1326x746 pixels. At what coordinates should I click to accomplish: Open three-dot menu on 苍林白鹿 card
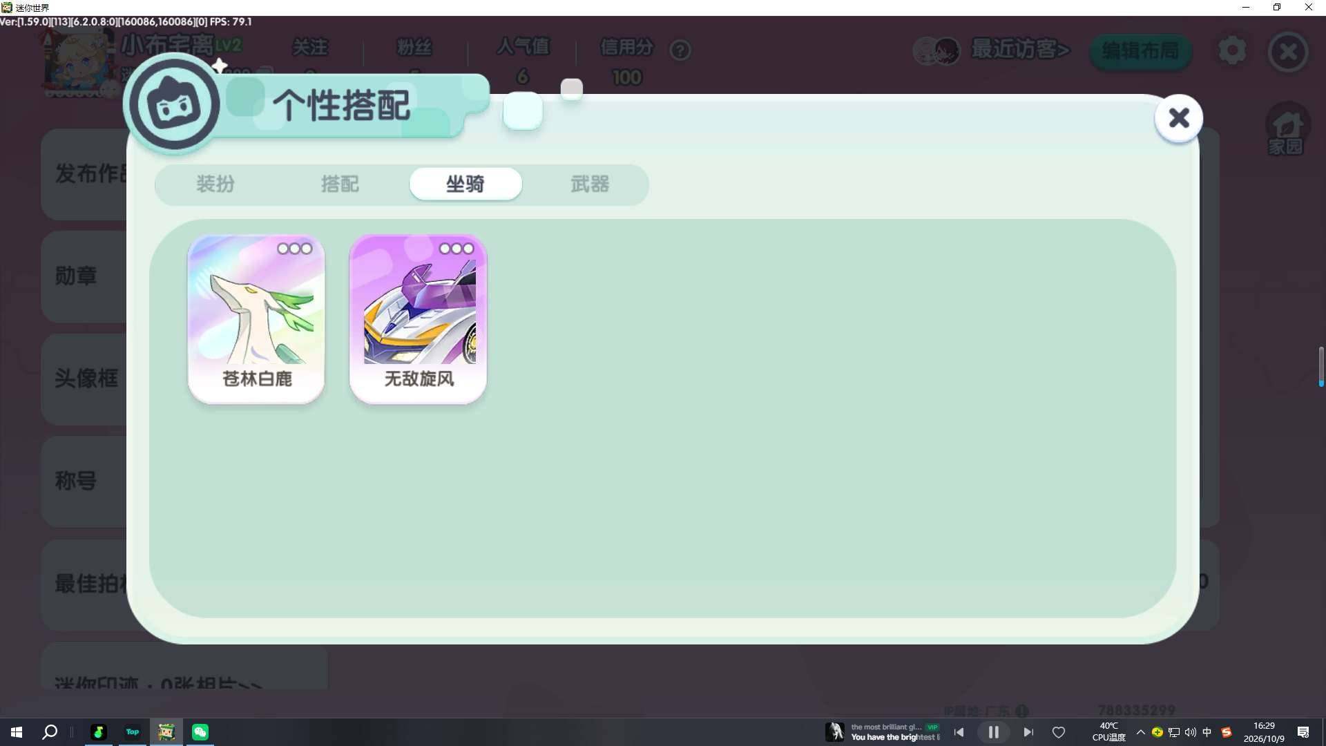(x=295, y=249)
